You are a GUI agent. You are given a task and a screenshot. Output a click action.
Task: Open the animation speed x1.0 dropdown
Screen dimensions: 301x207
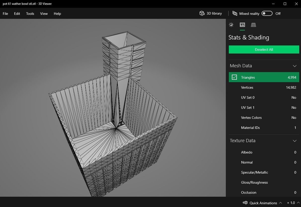(x=293, y=203)
